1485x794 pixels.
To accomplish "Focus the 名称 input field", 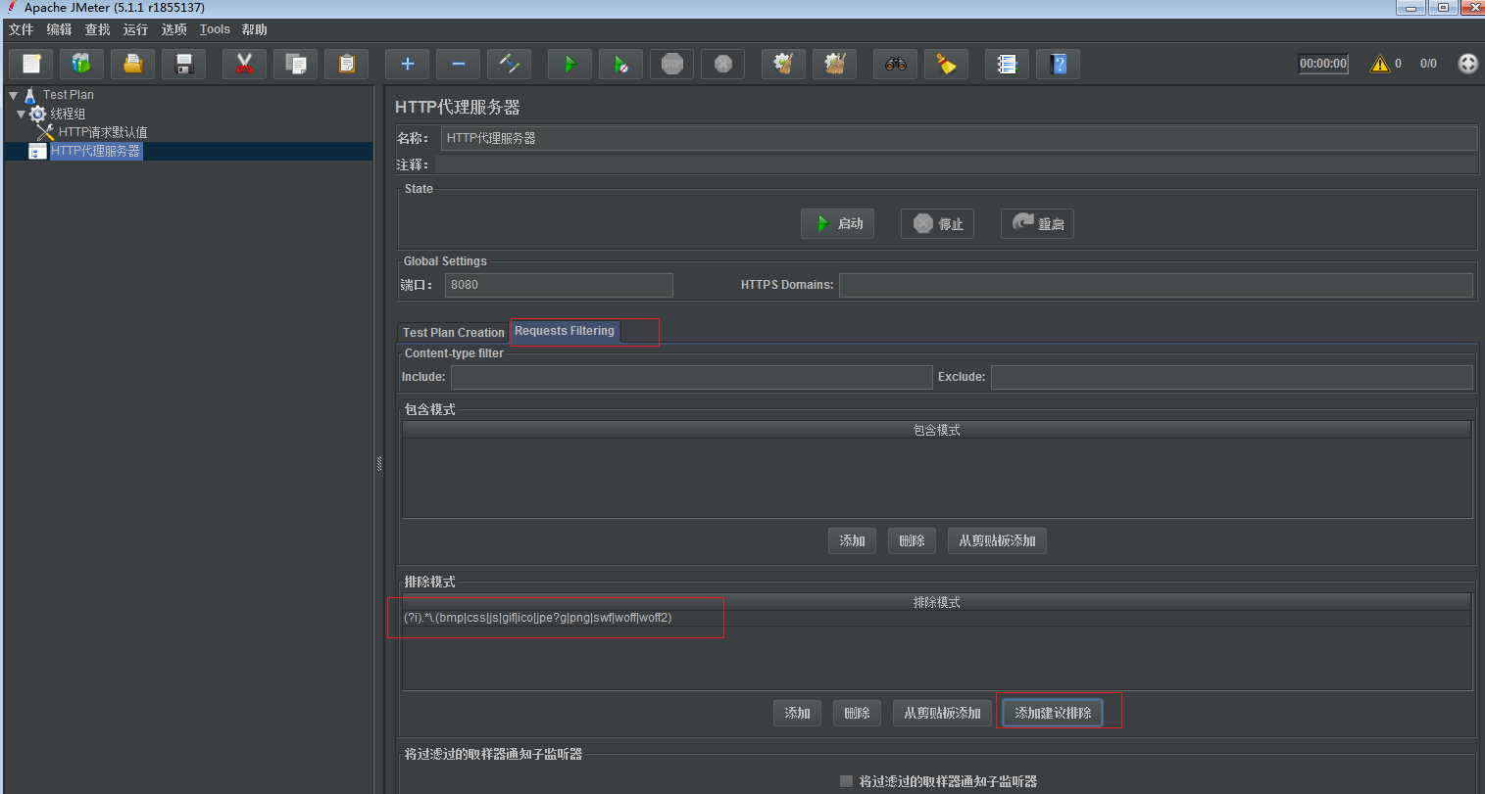I will pos(960,138).
